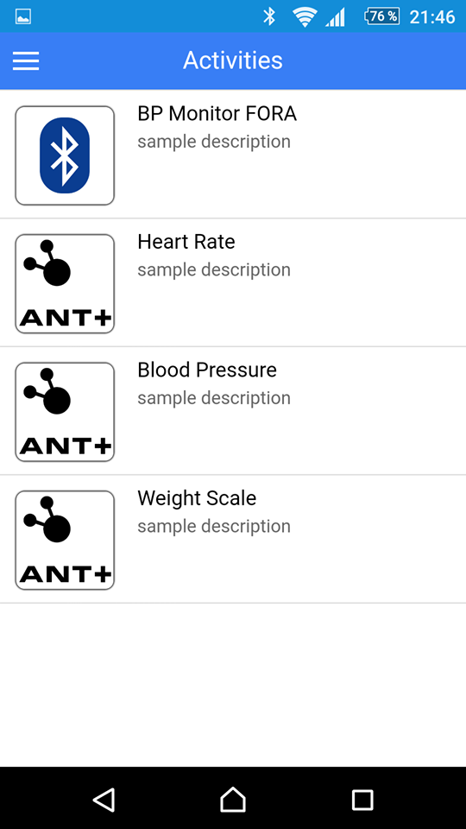Tap the ANT+ icon beside Heart Rate
The height and width of the screenshot is (829, 466).
pyautogui.click(x=65, y=284)
